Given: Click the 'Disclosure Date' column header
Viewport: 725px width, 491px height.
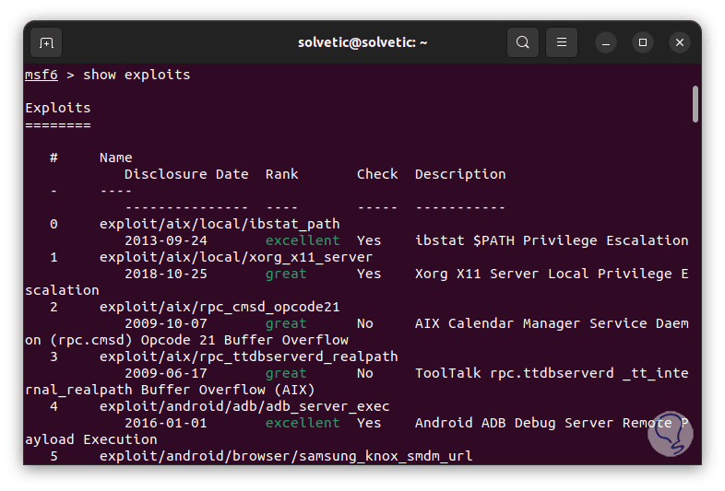Looking at the screenshot, I should 186,175.
